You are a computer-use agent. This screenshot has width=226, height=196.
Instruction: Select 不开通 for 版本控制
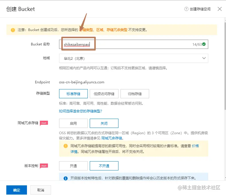(104, 166)
